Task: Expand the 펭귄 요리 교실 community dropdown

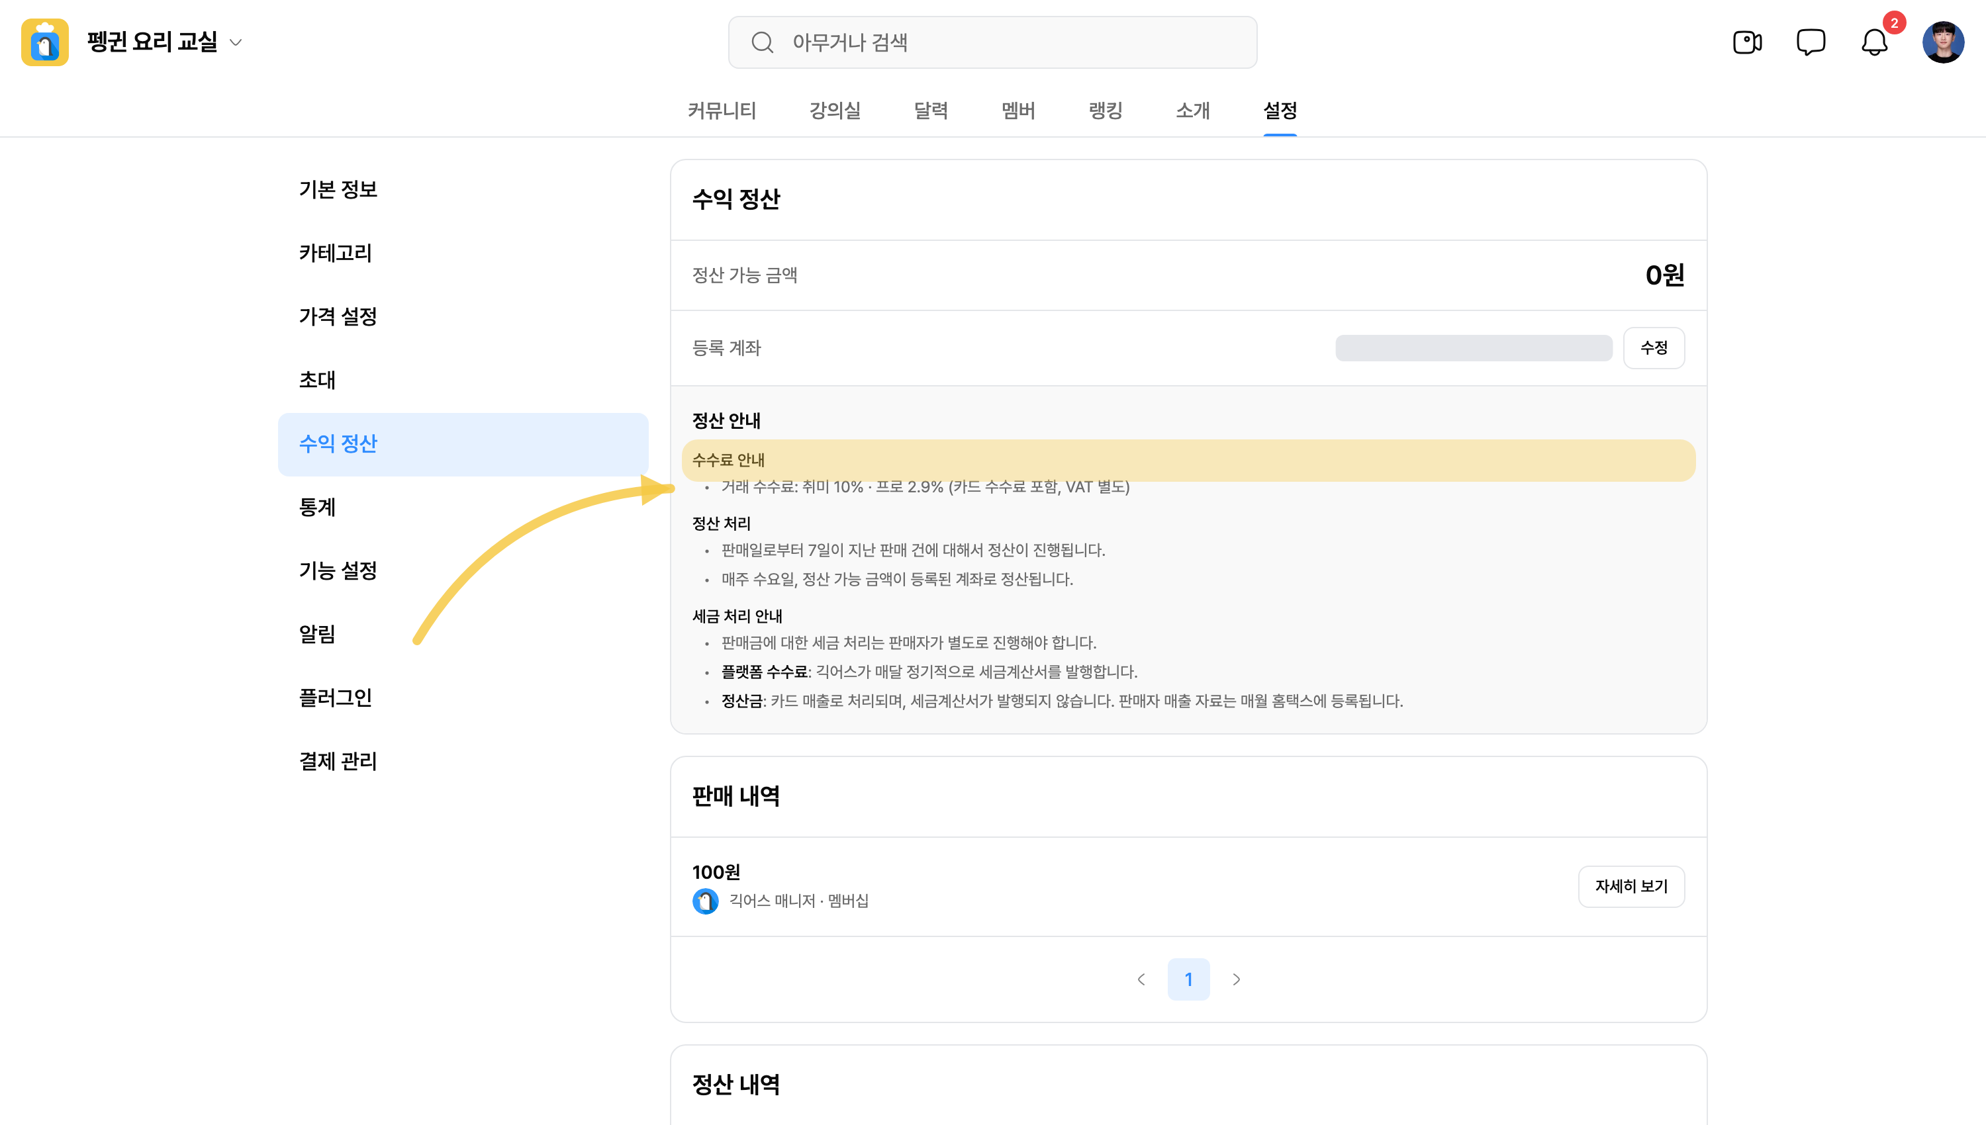Action: pos(236,42)
